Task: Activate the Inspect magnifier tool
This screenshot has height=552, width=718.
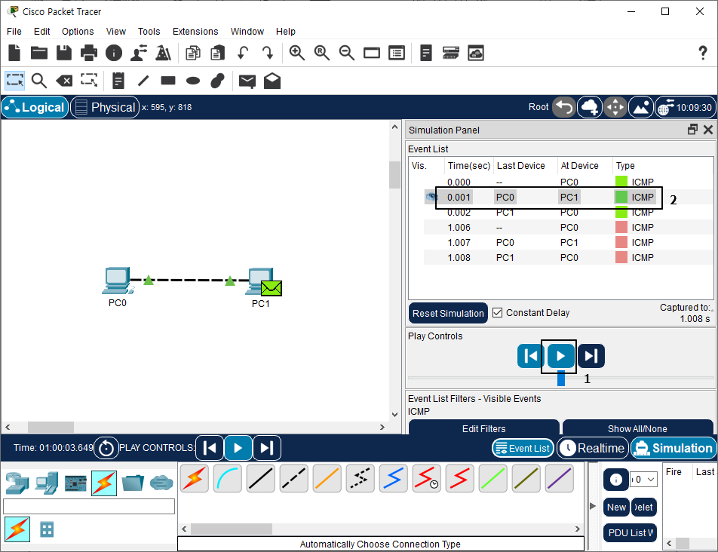Action: 39,81
